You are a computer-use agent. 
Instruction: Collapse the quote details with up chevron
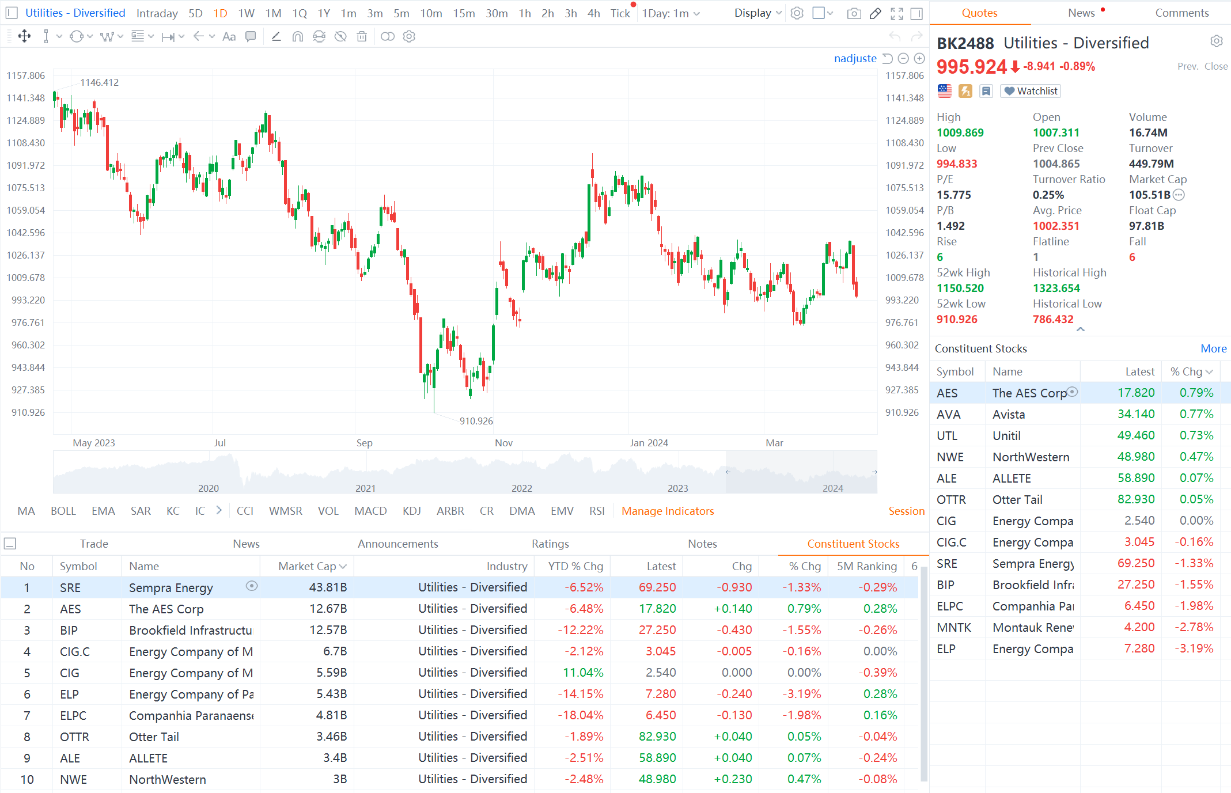(x=1081, y=329)
